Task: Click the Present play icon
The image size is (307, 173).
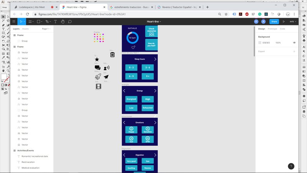Action: (284, 22)
